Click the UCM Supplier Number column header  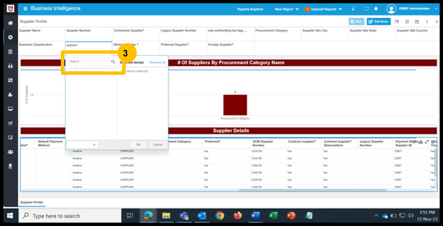tap(267, 143)
